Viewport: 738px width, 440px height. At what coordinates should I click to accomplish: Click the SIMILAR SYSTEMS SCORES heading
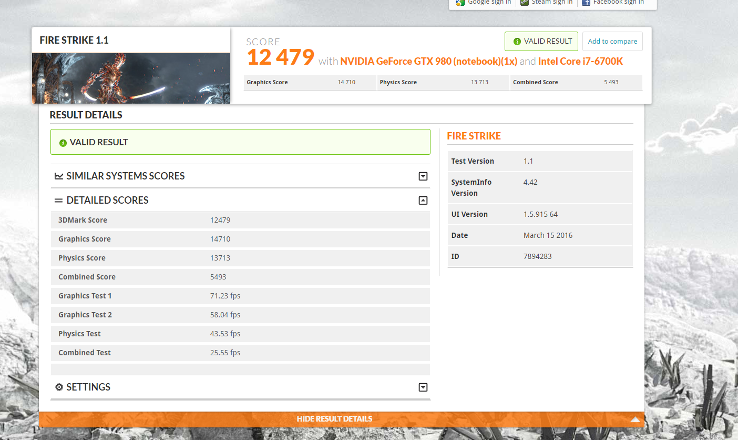[126, 176]
